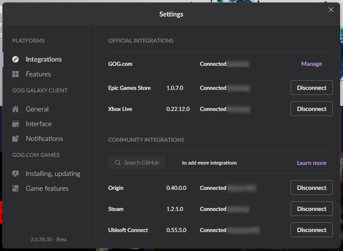This screenshot has width=343, height=251.
Task: Click the Installing, updating download icon
Action: coord(15,174)
